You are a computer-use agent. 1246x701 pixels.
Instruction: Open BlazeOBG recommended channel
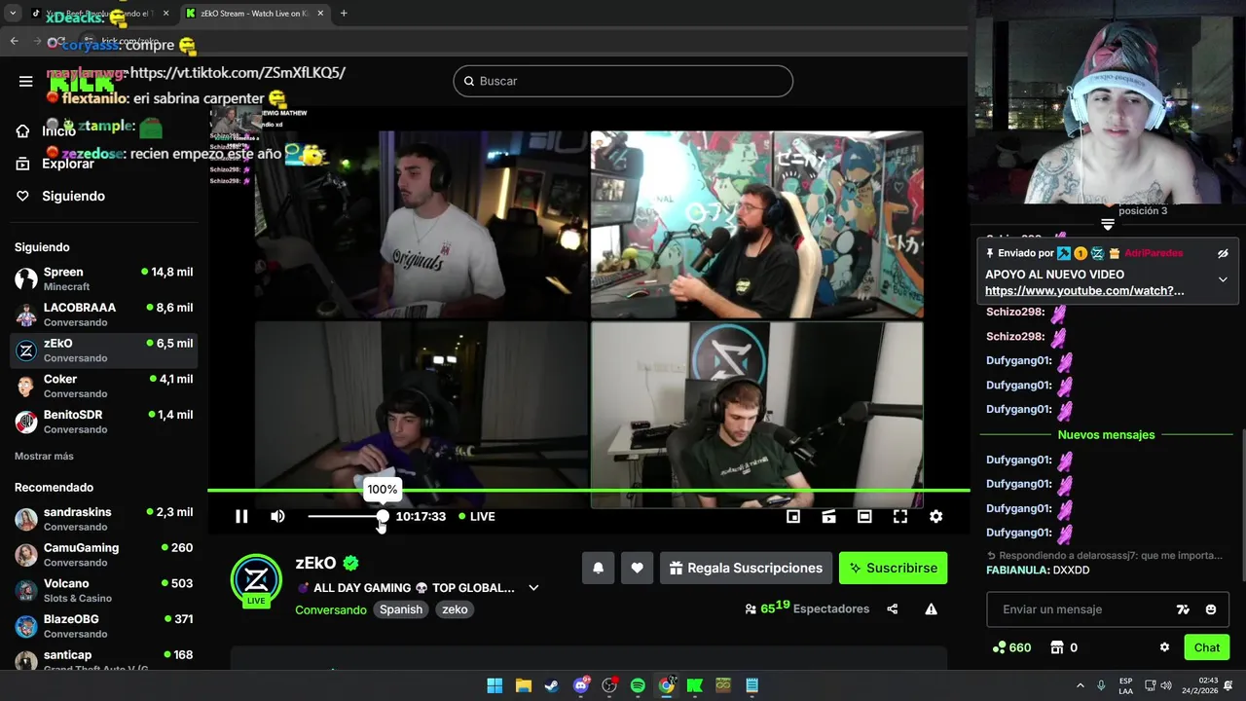pos(103,626)
